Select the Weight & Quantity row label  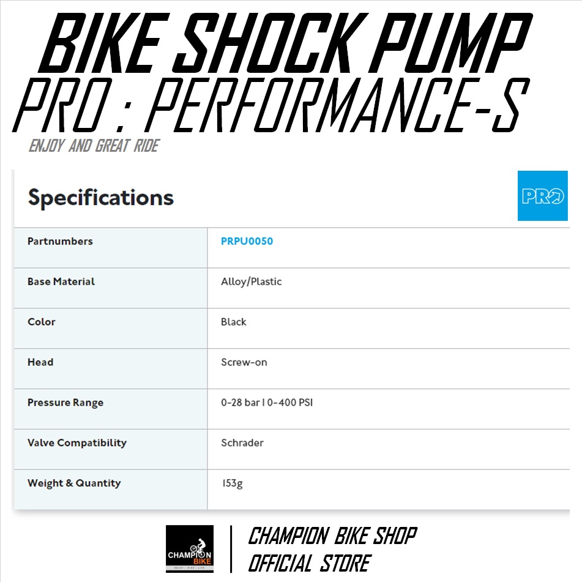coord(74,483)
